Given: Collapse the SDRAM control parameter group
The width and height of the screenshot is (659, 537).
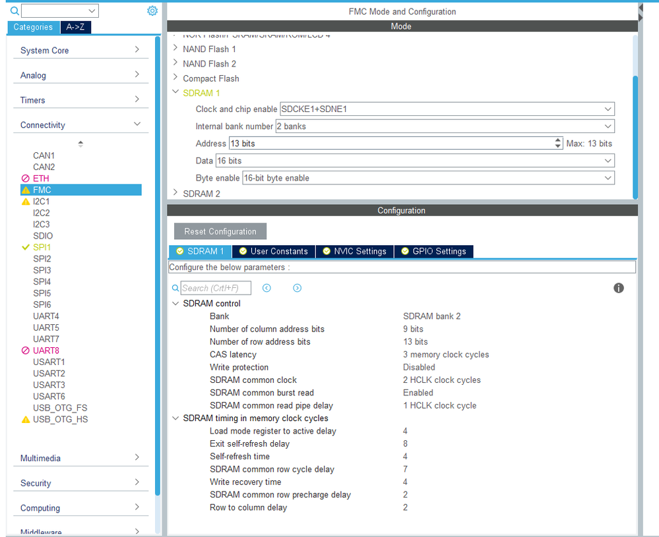Looking at the screenshot, I should (175, 304).
